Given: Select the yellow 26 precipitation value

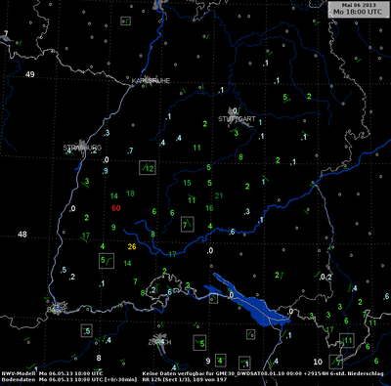Looking at the screenshot, I should 132,246.
